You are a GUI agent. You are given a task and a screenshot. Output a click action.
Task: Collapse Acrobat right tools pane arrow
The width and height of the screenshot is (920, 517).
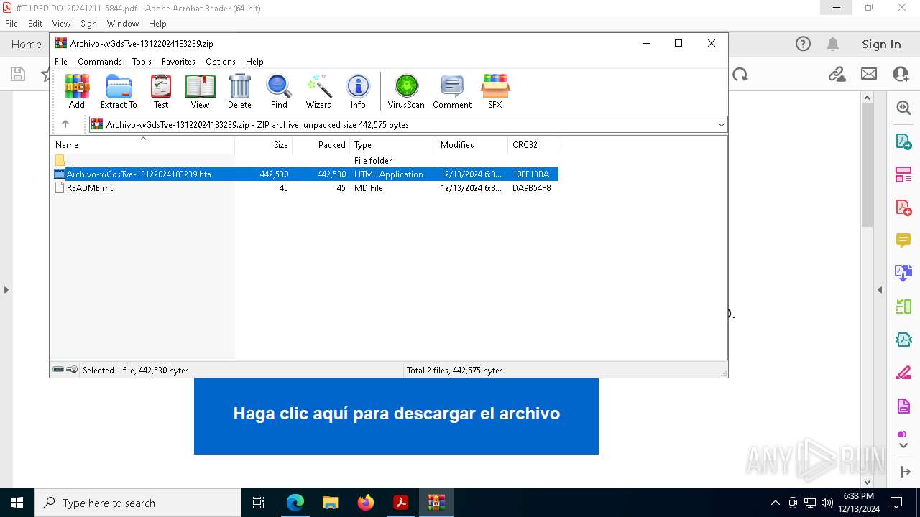tap(880, 289)
